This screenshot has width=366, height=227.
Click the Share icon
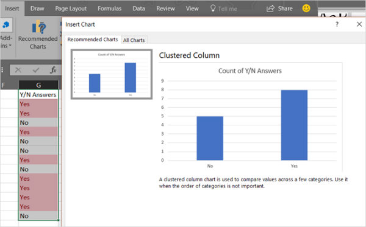pyautogui.click(x=270, y=9)
